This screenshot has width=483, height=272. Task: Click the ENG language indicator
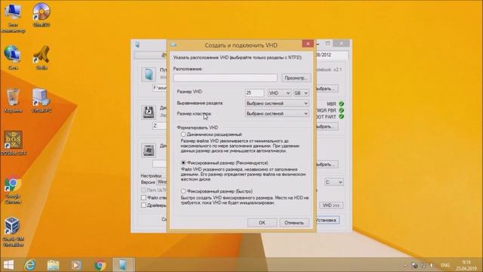[x=445, y=265]
